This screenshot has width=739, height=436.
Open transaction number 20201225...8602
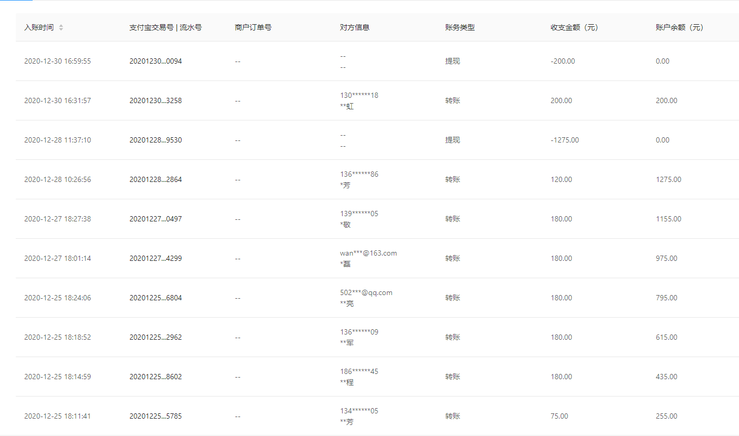point(155,377)
